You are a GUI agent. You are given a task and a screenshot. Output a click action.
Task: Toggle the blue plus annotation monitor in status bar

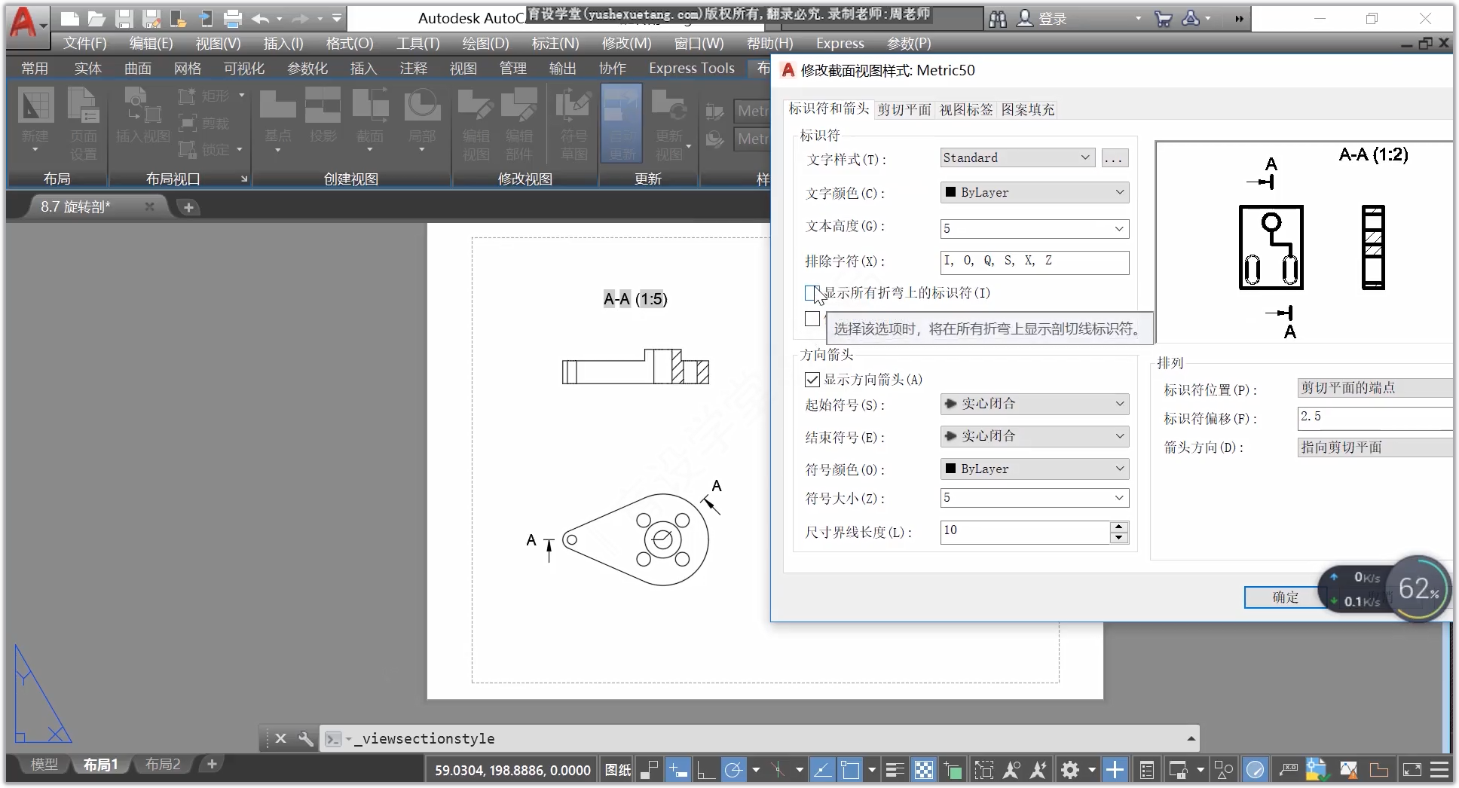1115,770
